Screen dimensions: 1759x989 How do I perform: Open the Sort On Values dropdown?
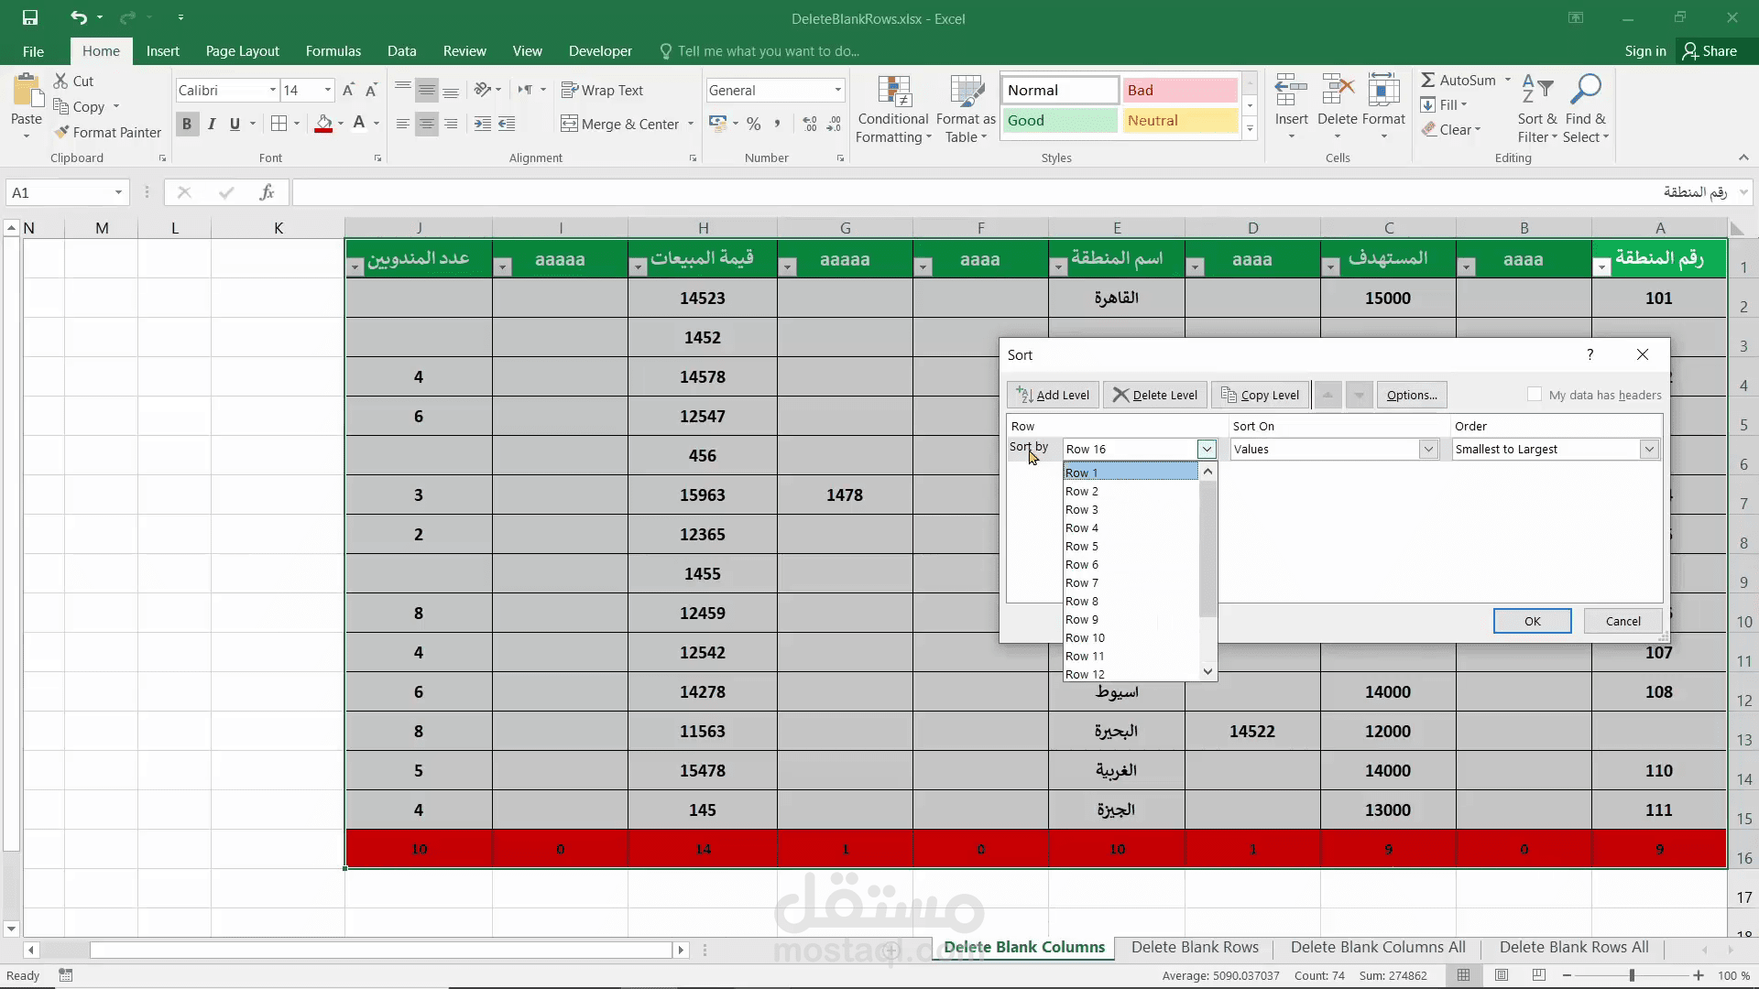(x=1428, y=449)
